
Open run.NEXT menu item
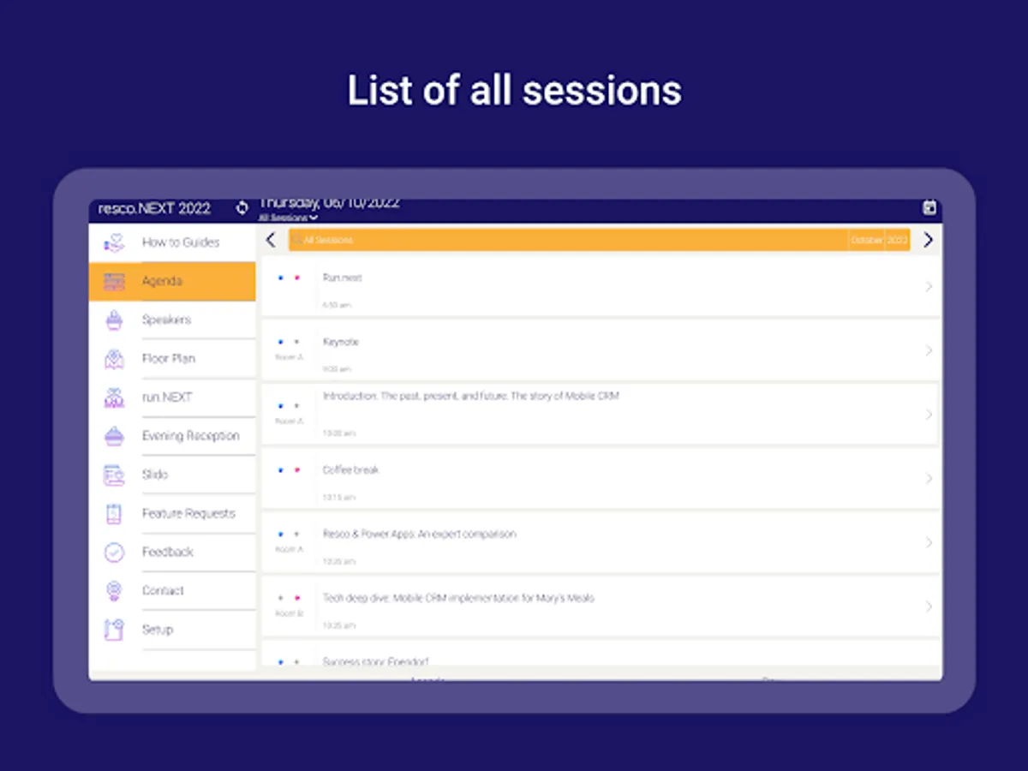coord(172,397)
